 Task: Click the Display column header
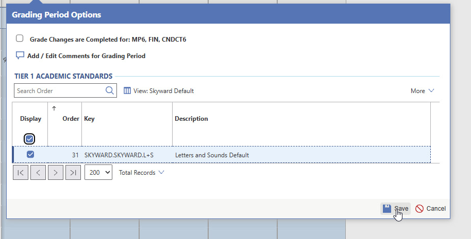pyautogui.click(x=30, y=119)
